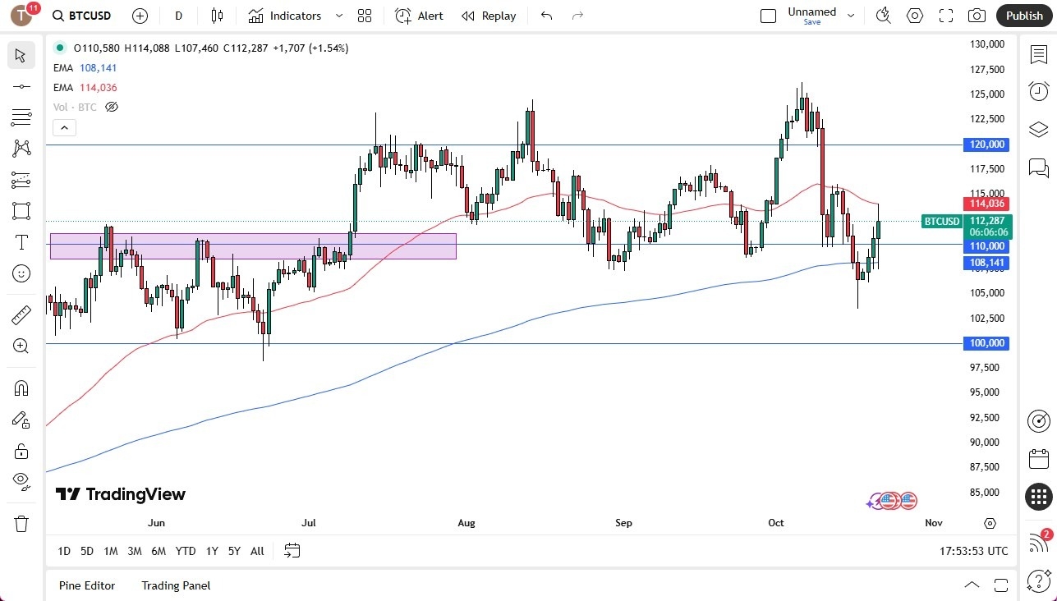Switch to the Trading Panel tab
This screenshot has height=601, width=1057.
click(x=175, y=585)
